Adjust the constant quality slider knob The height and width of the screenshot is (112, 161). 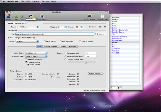click(x=86, y=63)
